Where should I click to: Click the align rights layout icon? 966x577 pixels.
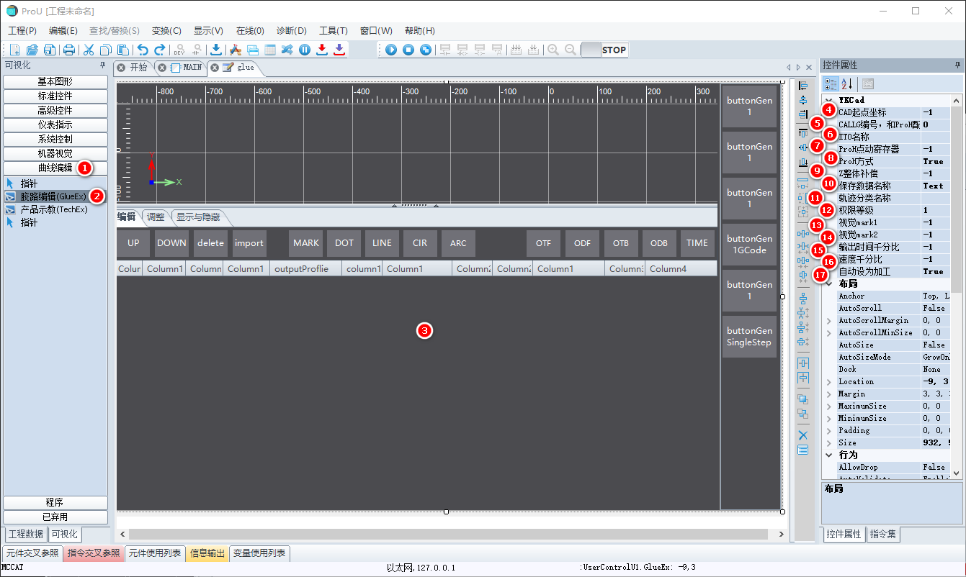click(803, 114)
